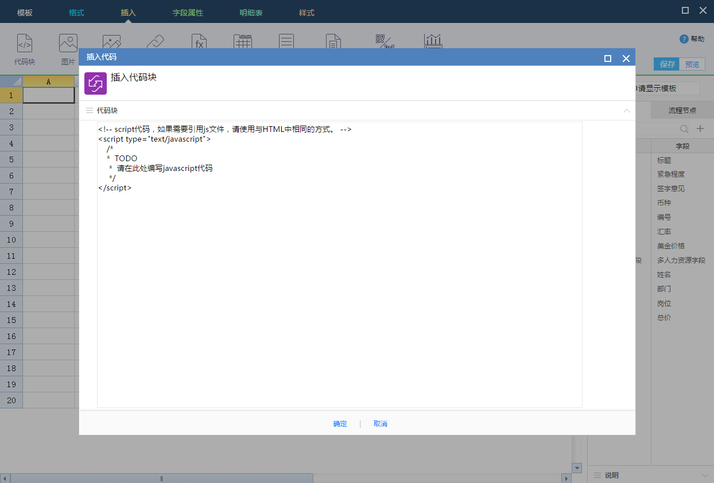The width and height of the screenshot is (714, 483).
Task: Click the QR code icon in ribbon
Action: coord(384,41)
